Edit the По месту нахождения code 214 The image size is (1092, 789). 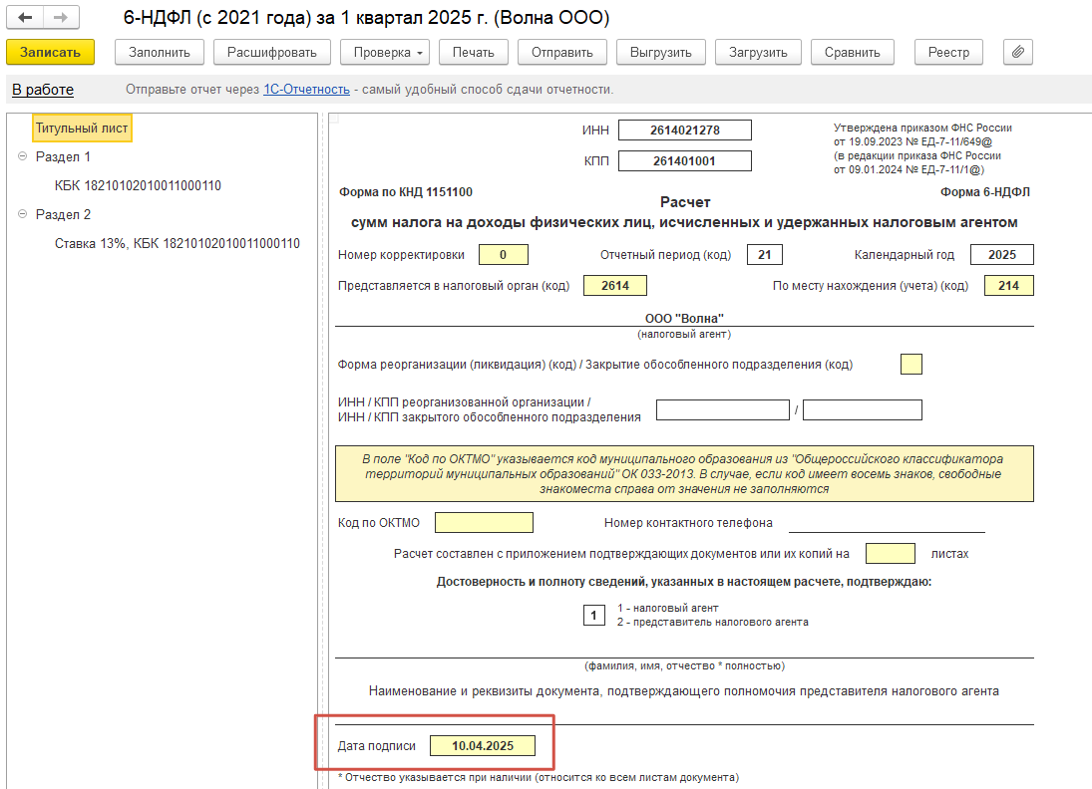1009,285
